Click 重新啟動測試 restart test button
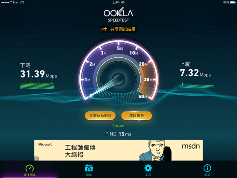The height and width of the screenshot is (178, 237). (x=100, y=116)
